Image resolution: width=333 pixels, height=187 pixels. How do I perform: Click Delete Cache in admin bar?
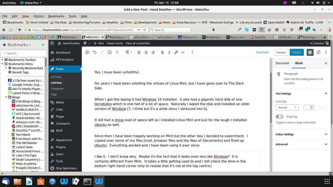[x=115, y=43]
